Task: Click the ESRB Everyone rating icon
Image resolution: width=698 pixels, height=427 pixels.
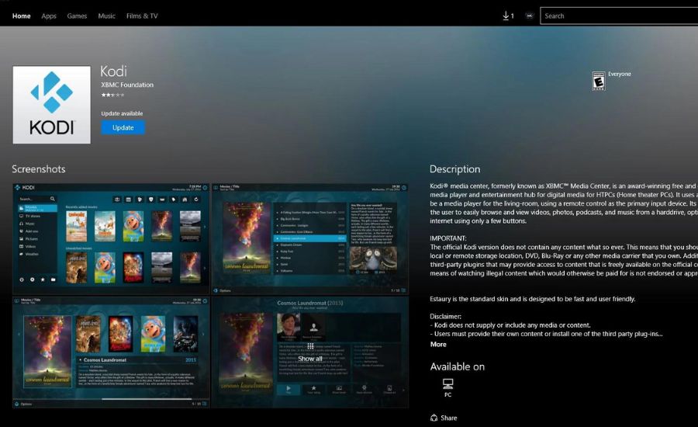Action: [x=599, y=81]
